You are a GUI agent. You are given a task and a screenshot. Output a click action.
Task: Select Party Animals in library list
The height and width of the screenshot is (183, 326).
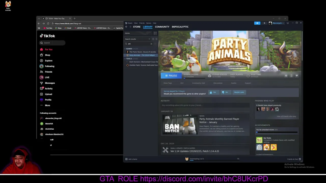pos(141,55)
